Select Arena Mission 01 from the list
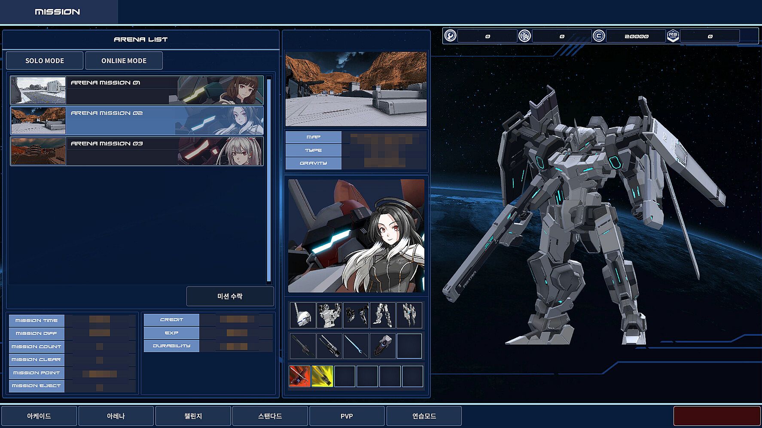The height and width of the screenshot is (428, 762). click(x=137, y=90)
